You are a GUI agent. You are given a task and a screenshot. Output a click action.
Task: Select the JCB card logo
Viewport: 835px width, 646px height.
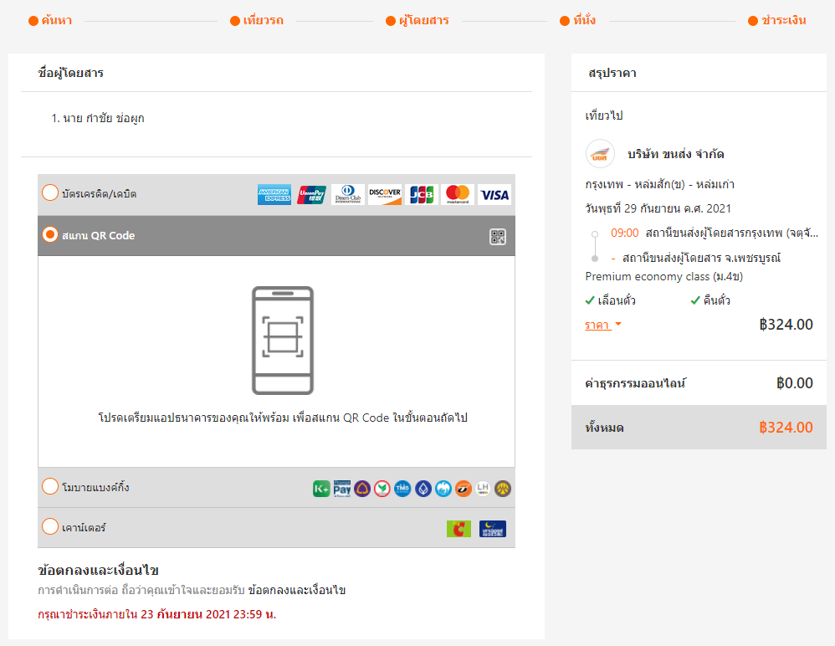coord(421,195)
